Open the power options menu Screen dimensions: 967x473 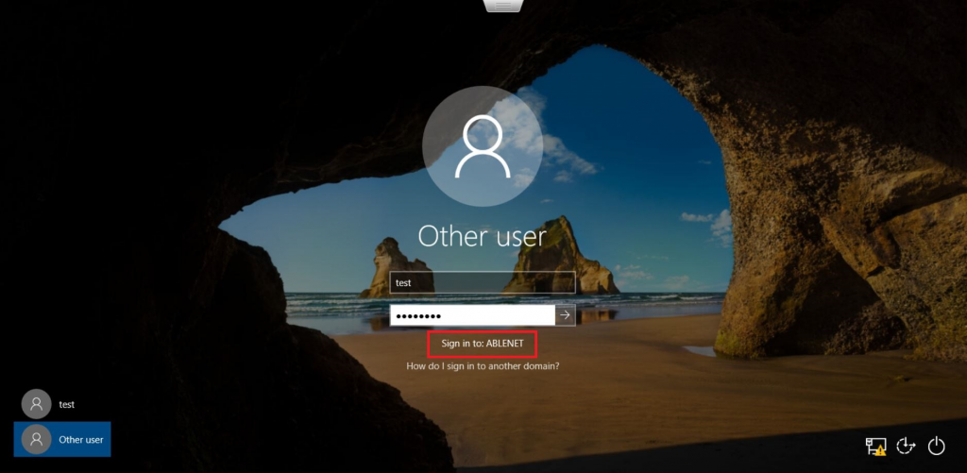click(x=937, y=446)
